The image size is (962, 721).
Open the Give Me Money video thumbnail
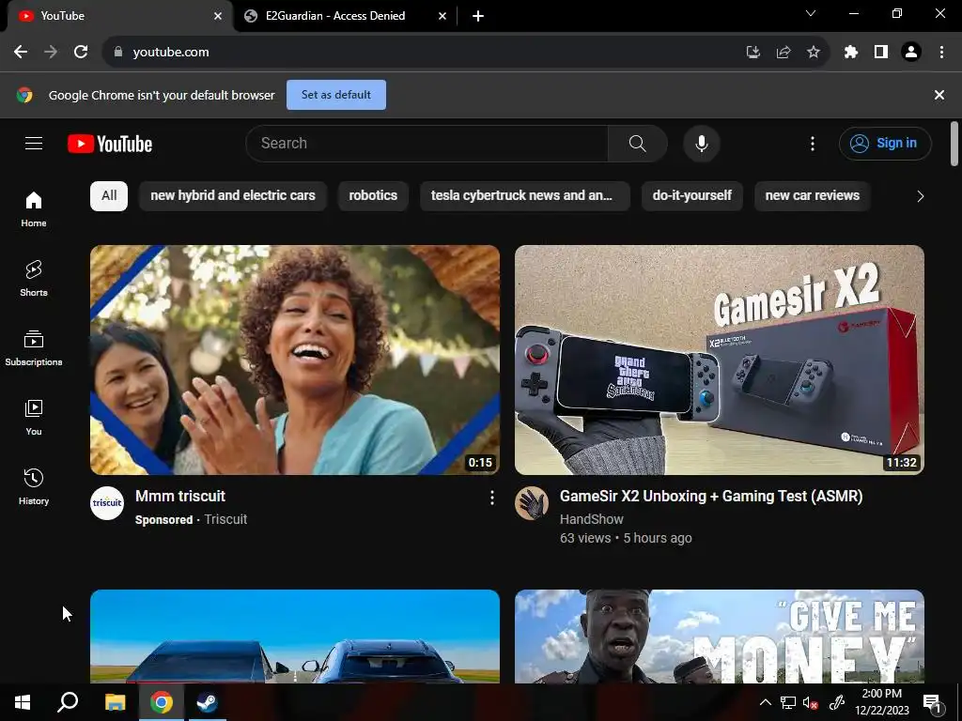pyautogui.click(x=719, y=637)
